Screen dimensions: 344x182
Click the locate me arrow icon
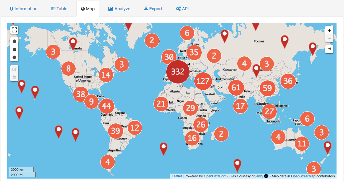(329, 49)
